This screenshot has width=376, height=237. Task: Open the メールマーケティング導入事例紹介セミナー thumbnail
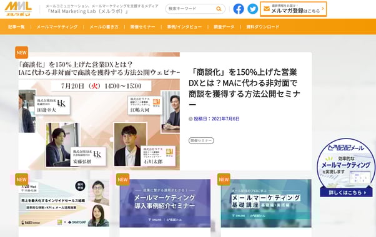165,203
